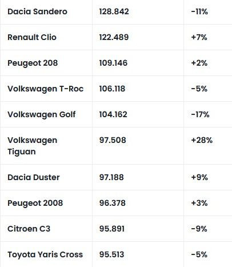Click the -11% change percentage
This screenshot has width=232, height=267.
point(199,11)
